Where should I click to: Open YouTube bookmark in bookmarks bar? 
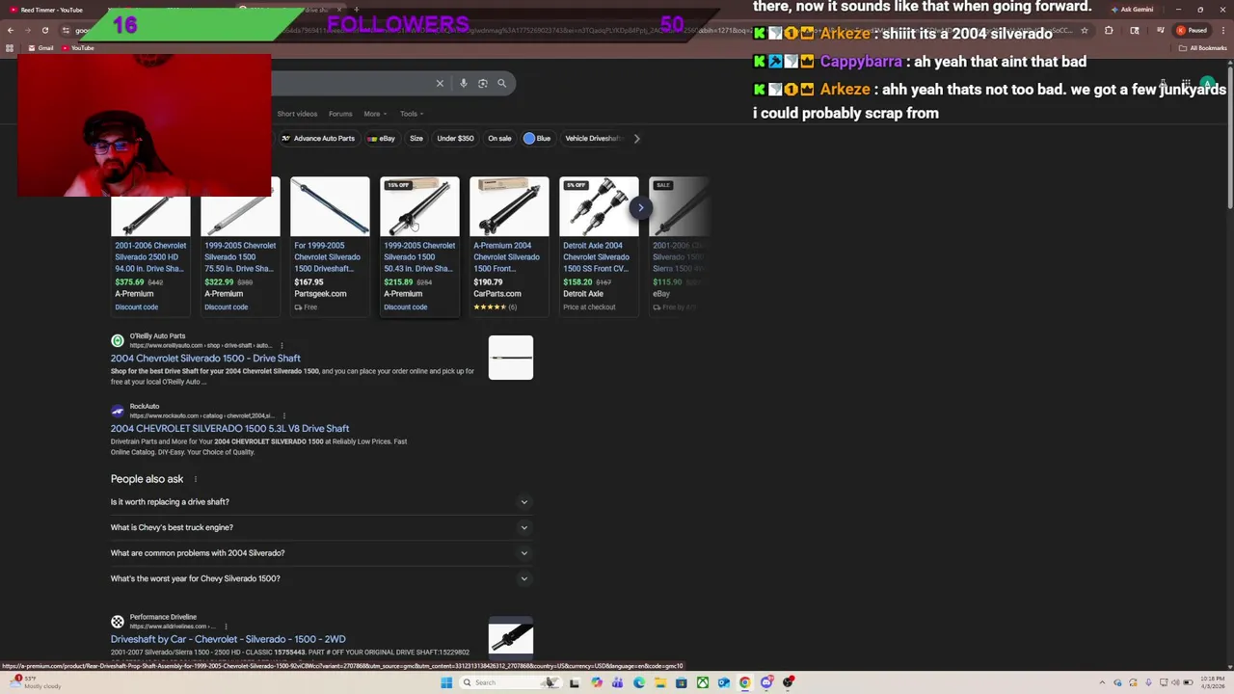(77, 48)
